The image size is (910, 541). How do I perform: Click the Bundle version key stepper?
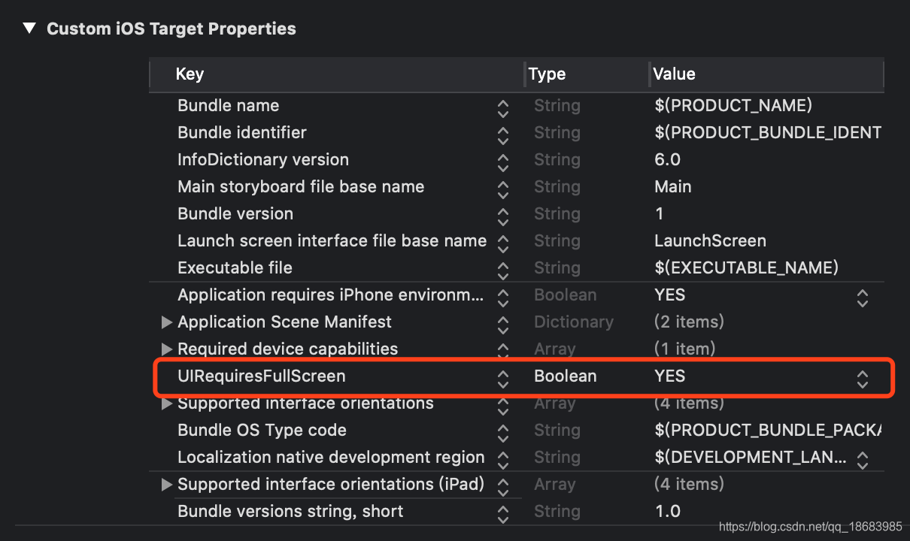pos(502,216)
